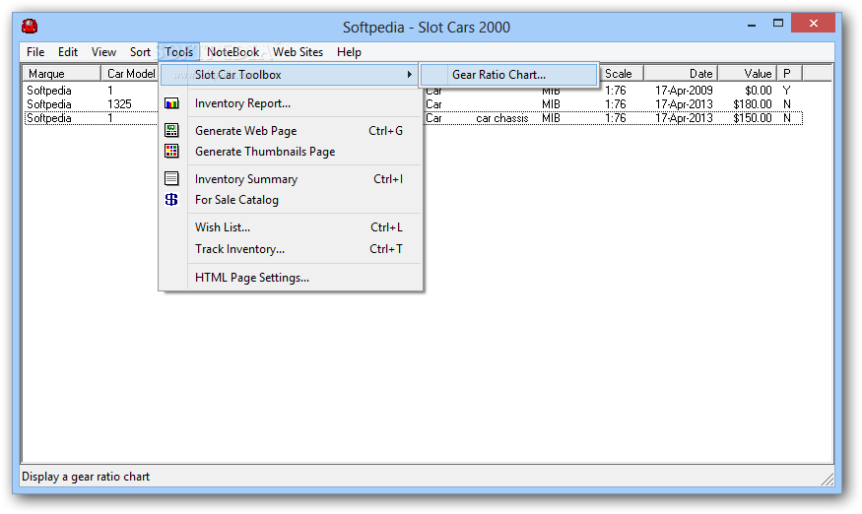Choose Inventory Summary menu entry
This screenshot has width=862, height=514.
coord(292,179)
